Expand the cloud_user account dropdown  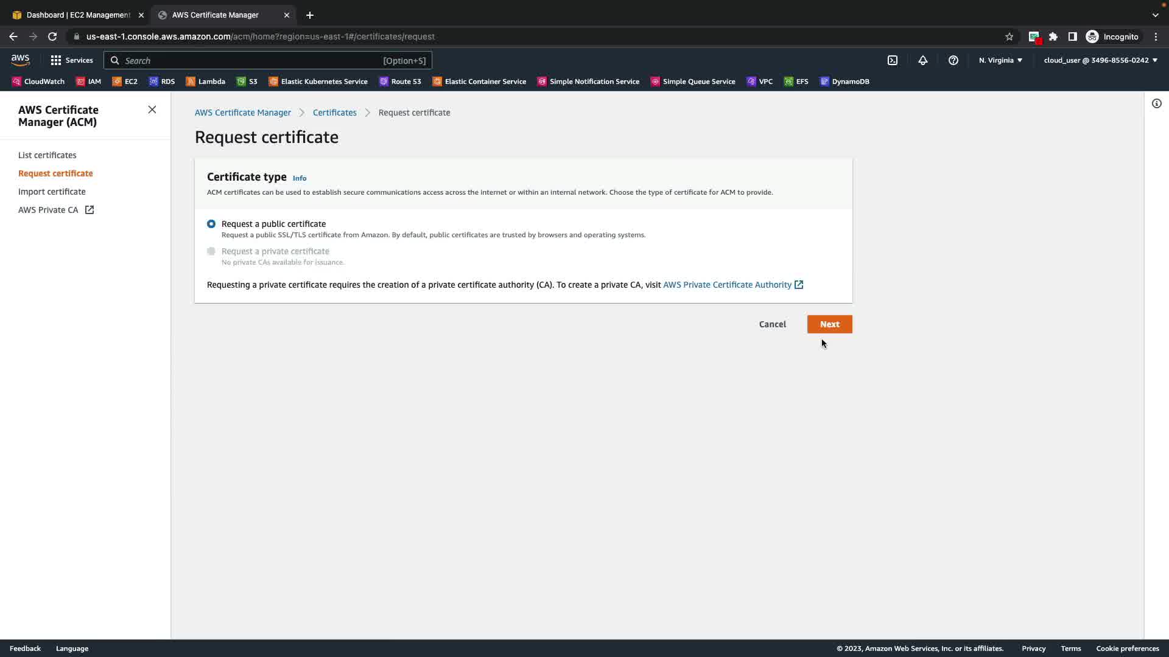pyautogui.click(x=1100, y=60)
